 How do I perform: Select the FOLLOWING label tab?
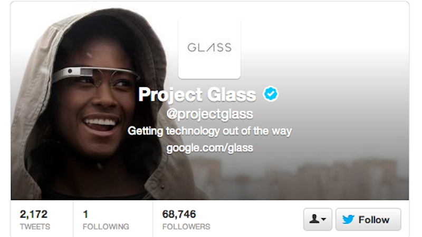(106, 226)
